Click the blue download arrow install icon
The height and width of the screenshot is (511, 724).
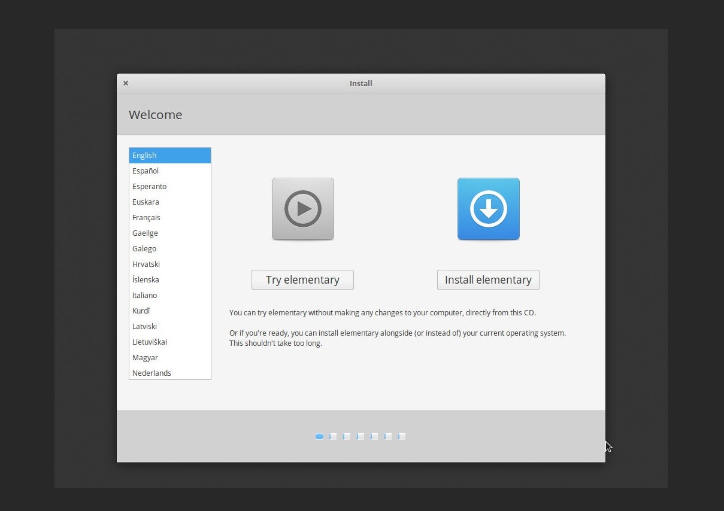(x=489, y=209)
